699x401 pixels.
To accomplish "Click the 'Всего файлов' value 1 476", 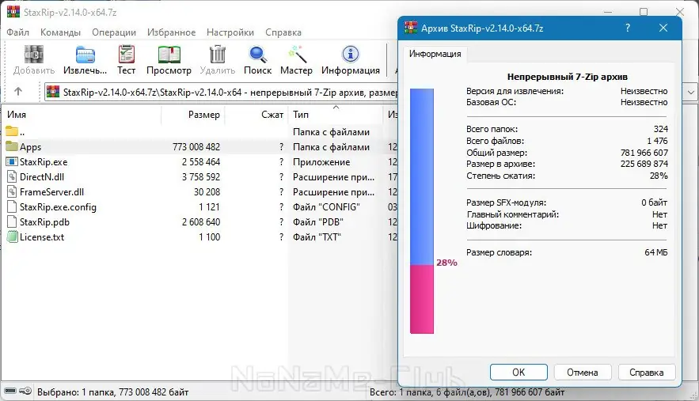I will (x=657, y=141).
